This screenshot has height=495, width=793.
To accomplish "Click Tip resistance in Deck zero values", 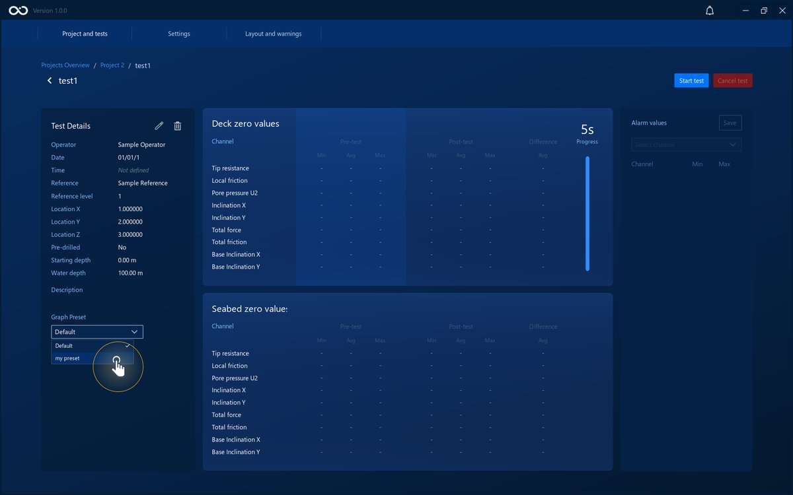I will (230, 168).
